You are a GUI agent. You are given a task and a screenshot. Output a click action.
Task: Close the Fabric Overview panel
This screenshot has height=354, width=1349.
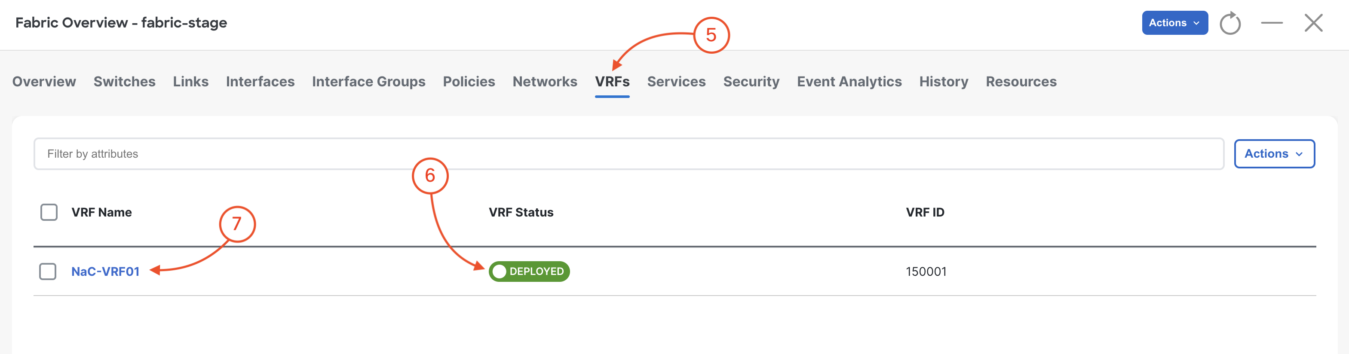pos(1313,23)
